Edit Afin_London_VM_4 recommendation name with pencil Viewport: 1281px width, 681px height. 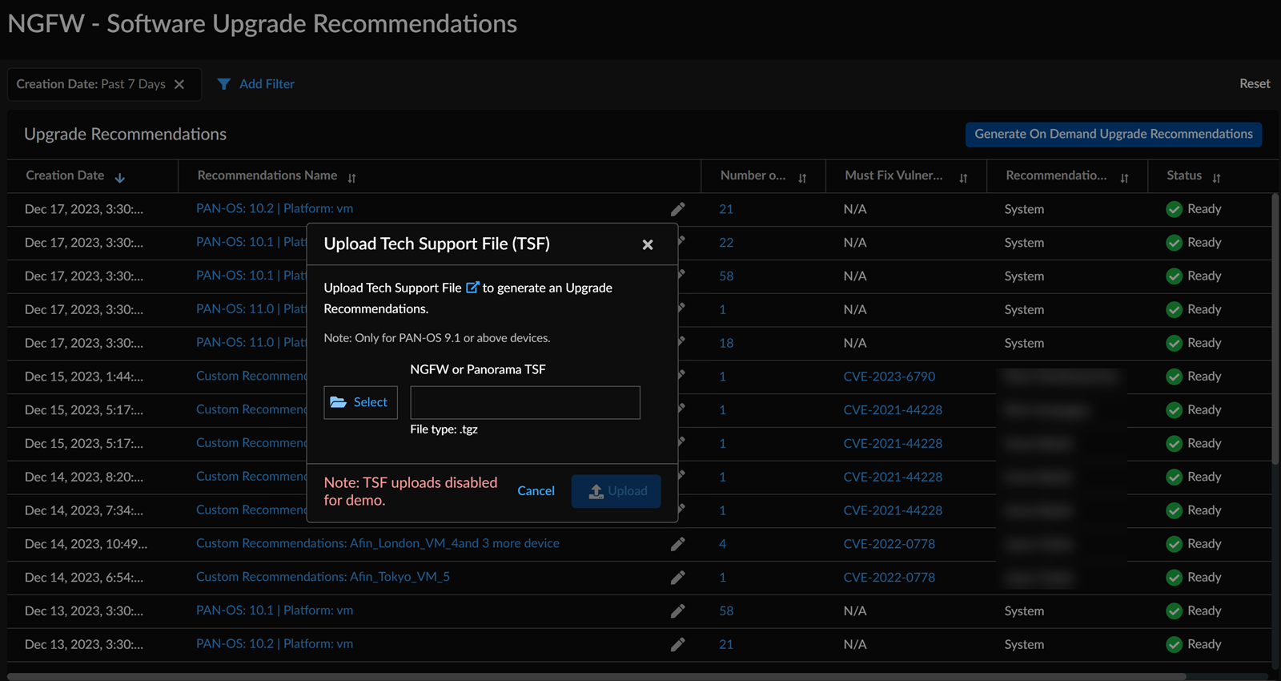coord(677,544)
